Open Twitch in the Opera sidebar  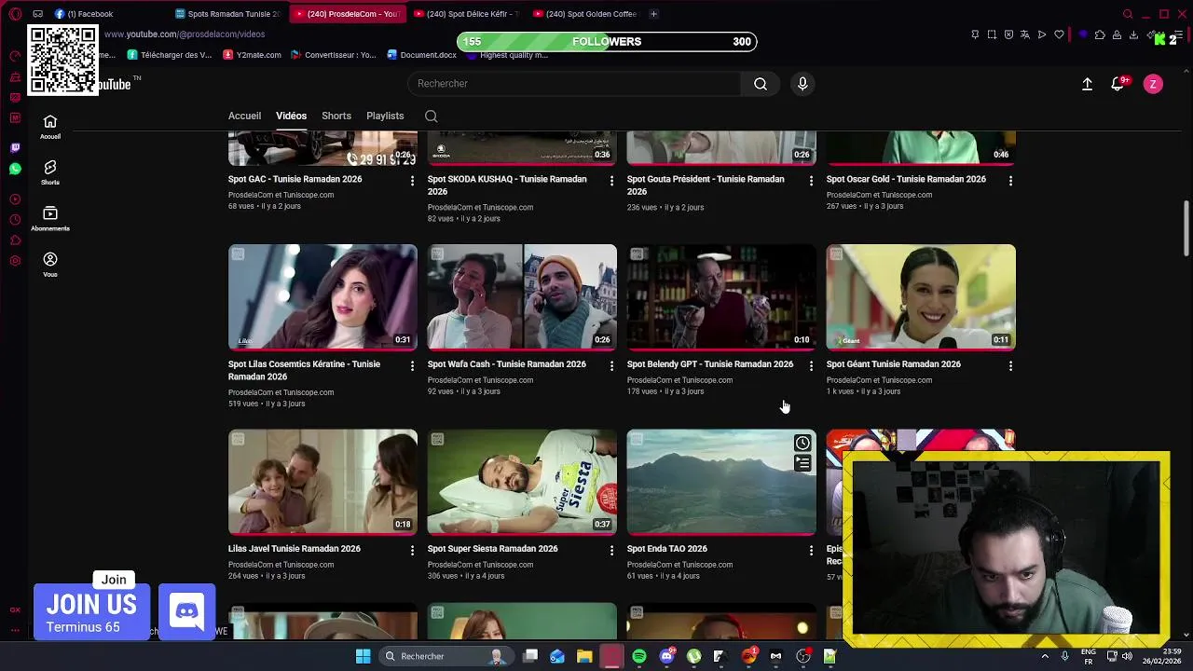pos(15,148)
